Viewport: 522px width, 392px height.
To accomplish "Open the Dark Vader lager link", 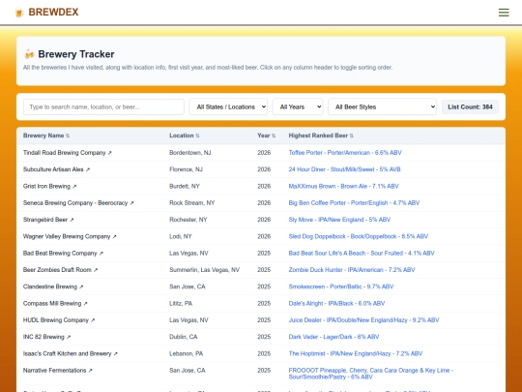I will (333, 337).
